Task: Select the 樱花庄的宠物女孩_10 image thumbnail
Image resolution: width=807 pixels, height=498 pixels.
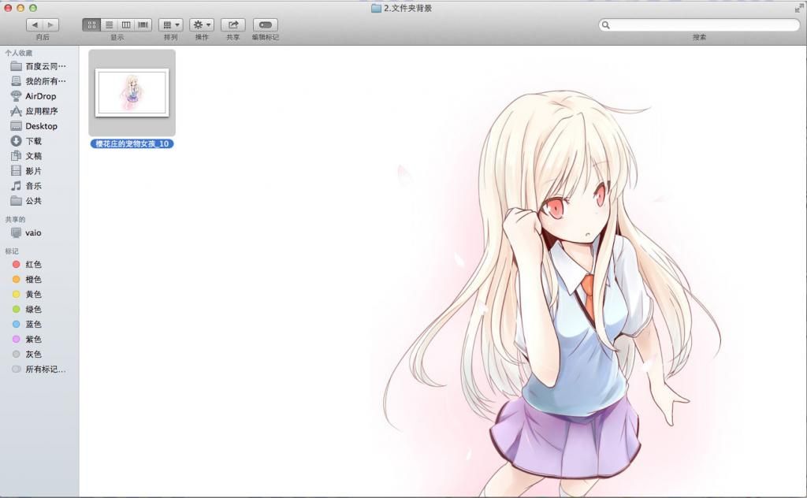Action: tap(132, 93)
